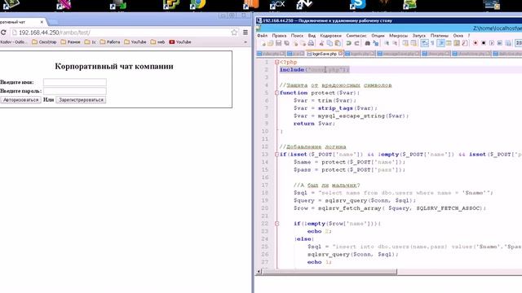Click the Redo toolbar icon
The height and width of the screenshot is (293, 522).
point(356,43)
